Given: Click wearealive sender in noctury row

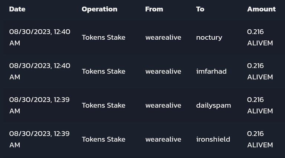Looking at the screenshot, I should coord(163,37).
